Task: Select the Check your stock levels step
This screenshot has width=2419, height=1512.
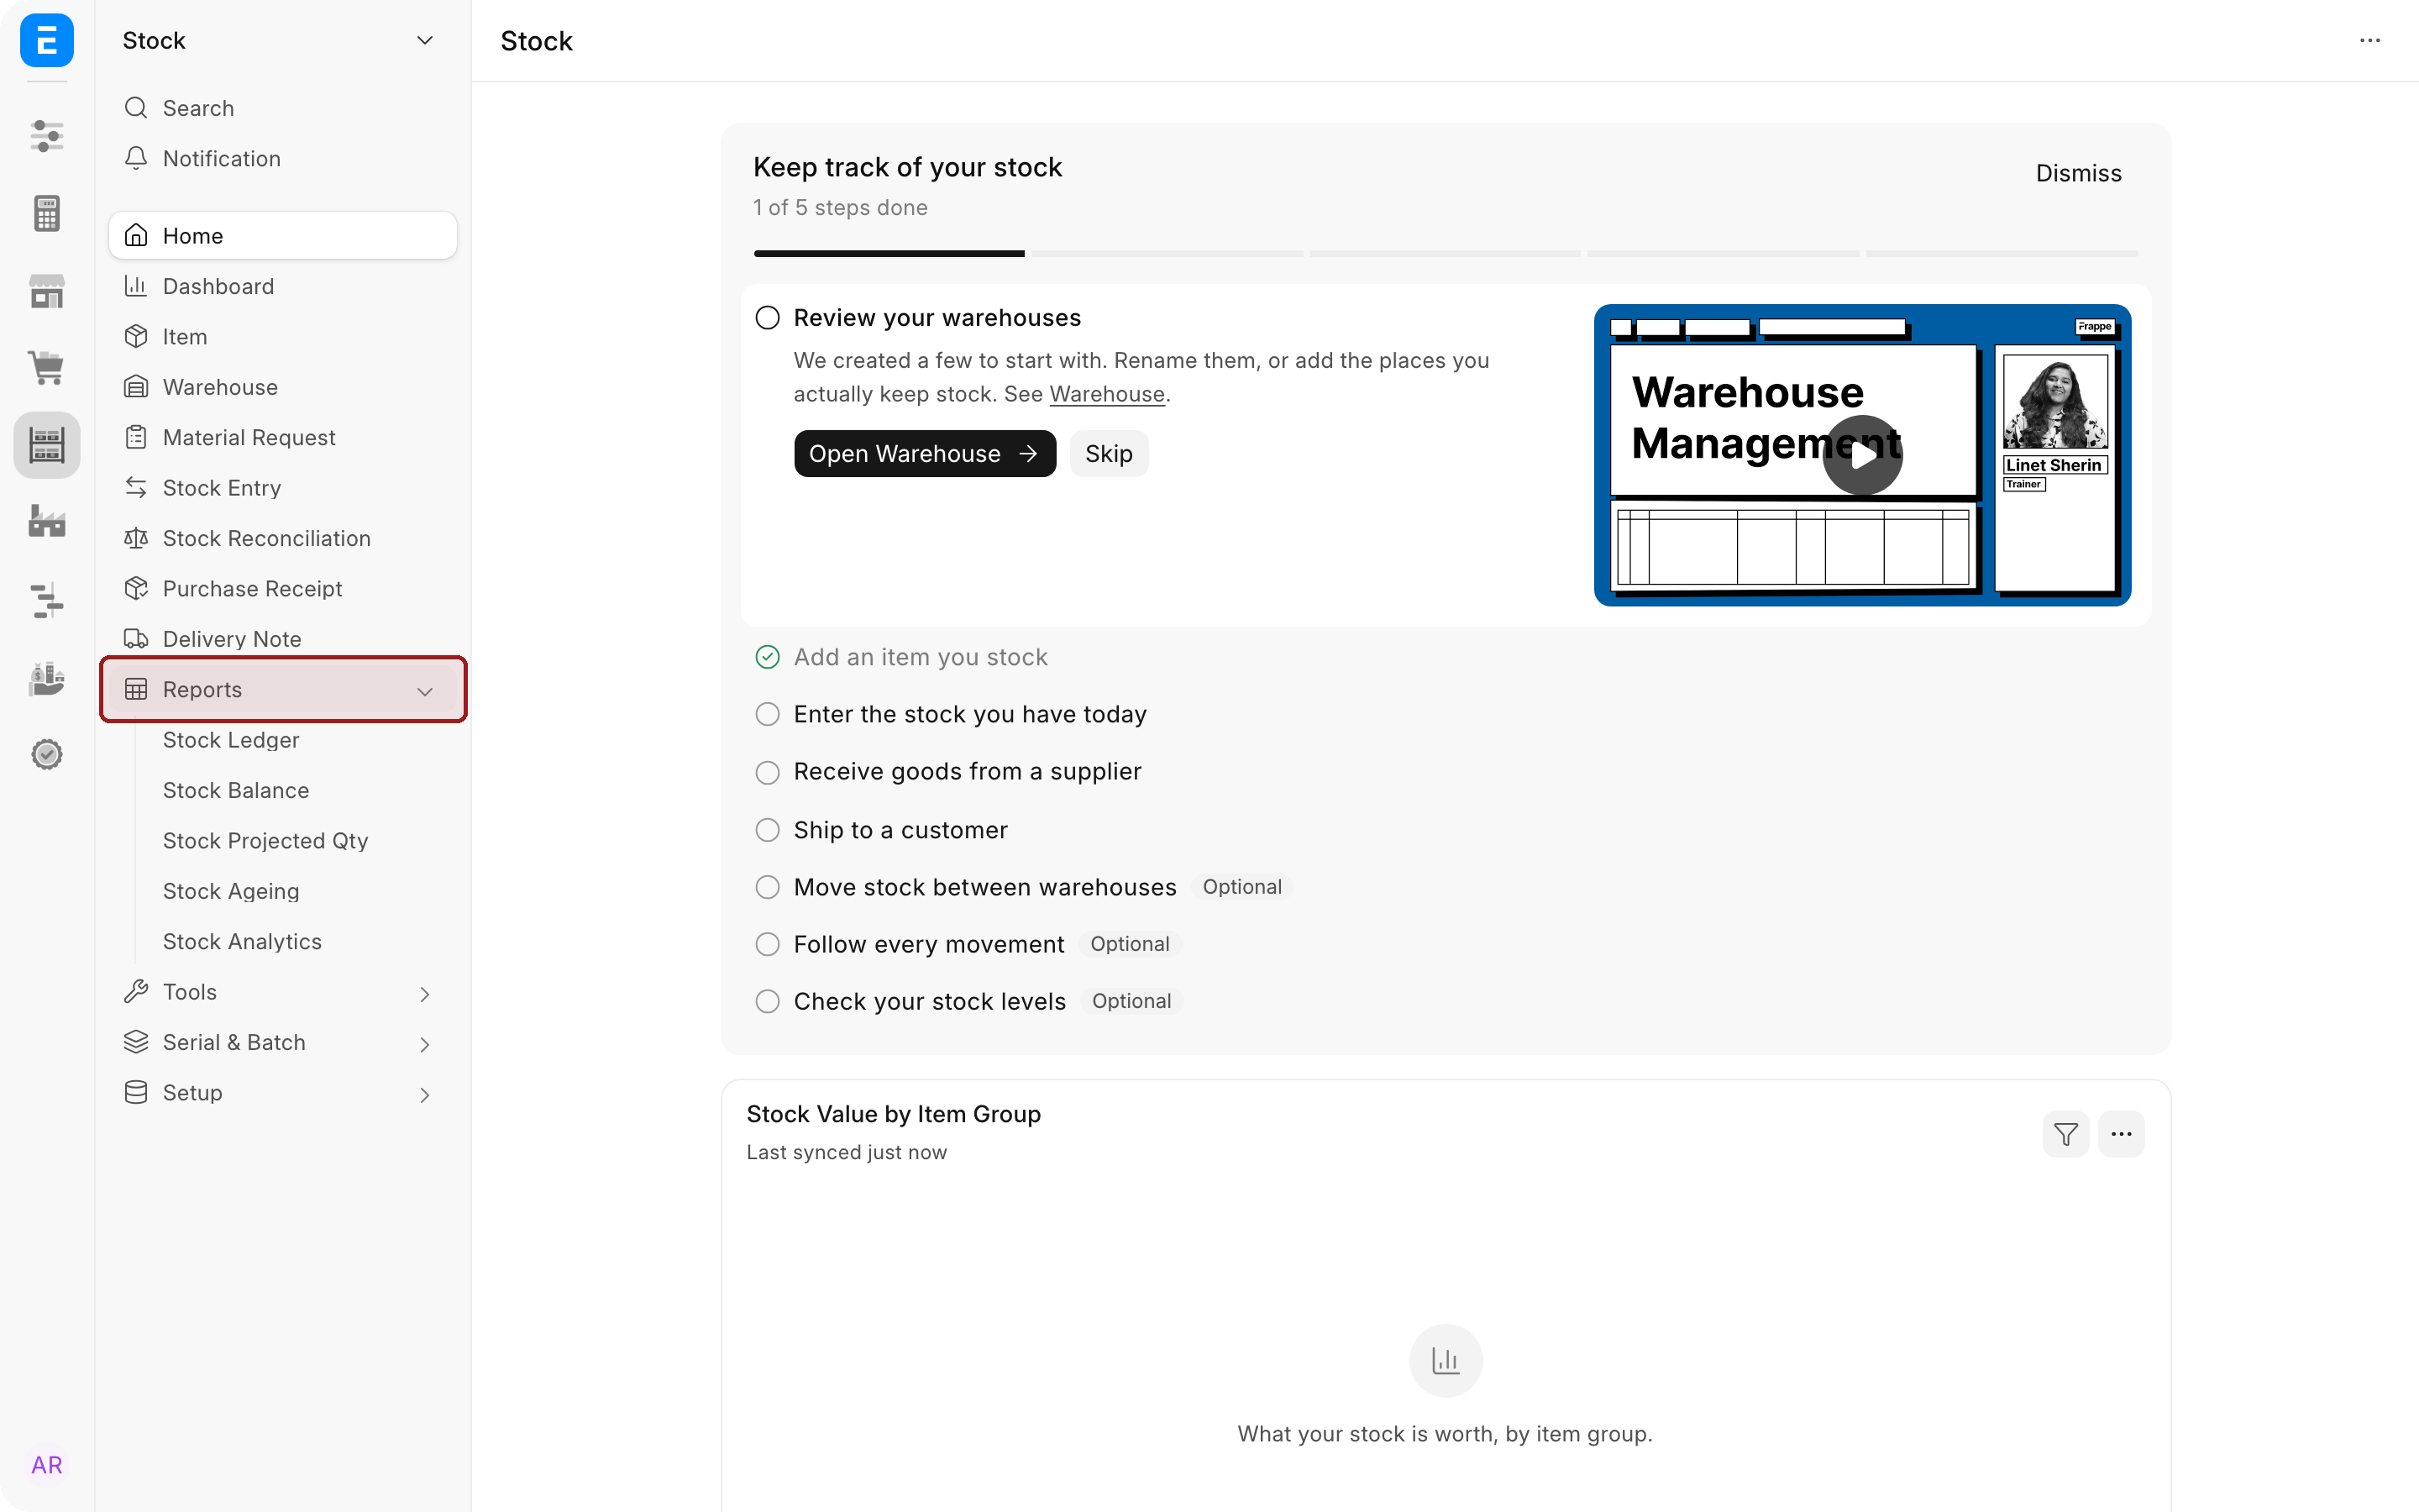Action: click(x=930, y=1001)
